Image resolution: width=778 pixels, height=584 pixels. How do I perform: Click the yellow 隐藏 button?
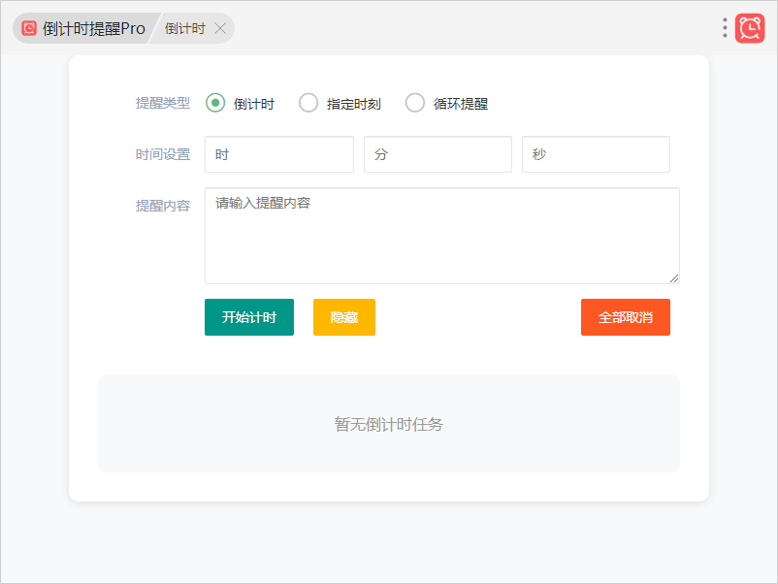(344, 317)
